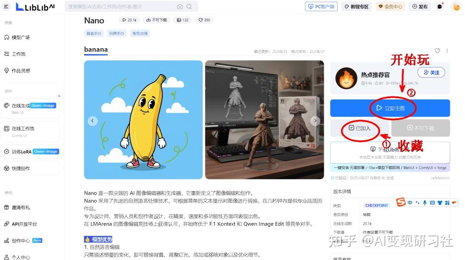Image resolution: width=465 pixels, height=260 pixels.
Task: Show previous image with left carousel arrow
Action: (x=93, y=121)
